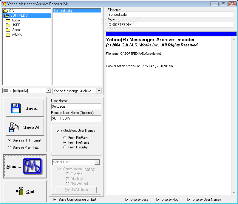Viewport: 238px width, 204px height.
Task: Click the Video folder icon
Action: [x=8, y=30]
